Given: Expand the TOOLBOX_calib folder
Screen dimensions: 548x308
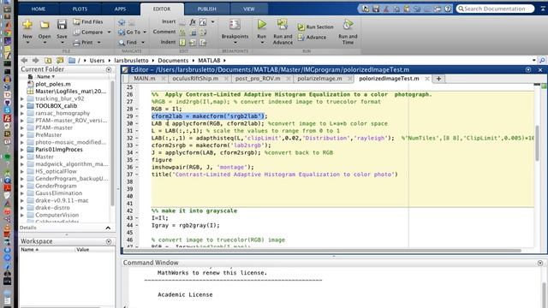Looking at the screenshot, I should [22, 106].
